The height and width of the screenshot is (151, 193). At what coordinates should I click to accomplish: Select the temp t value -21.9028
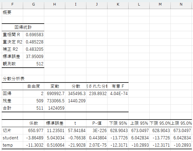[76, 145]
